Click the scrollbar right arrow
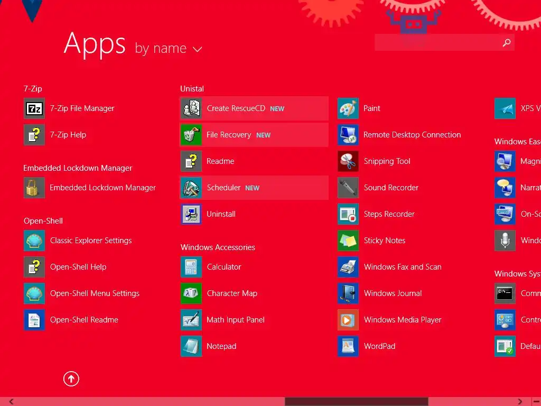This screenshot has height=406, width=541. (520, 402)
